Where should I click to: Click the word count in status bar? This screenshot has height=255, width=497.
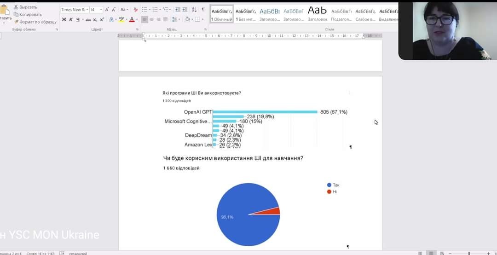[40, 253]
